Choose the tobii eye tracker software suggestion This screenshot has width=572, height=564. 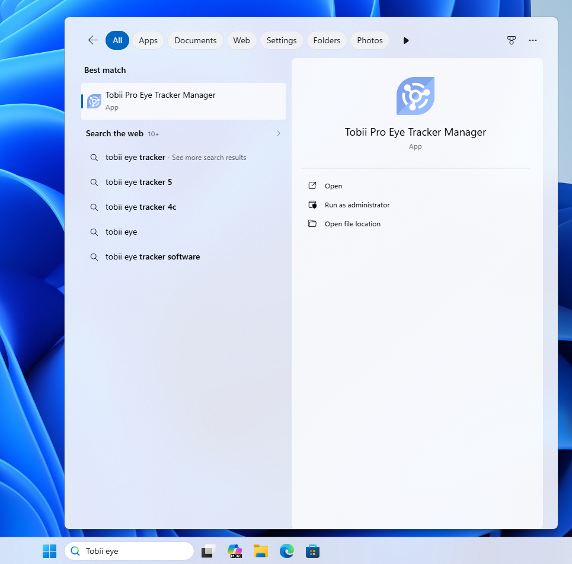click(184, 257)
